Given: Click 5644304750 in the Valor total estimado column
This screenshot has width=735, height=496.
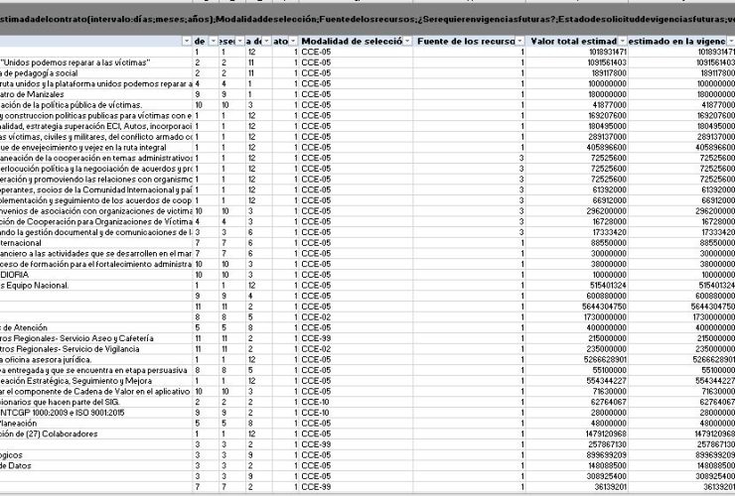Looking at the screenshot, I should click(x=576, y=307).
